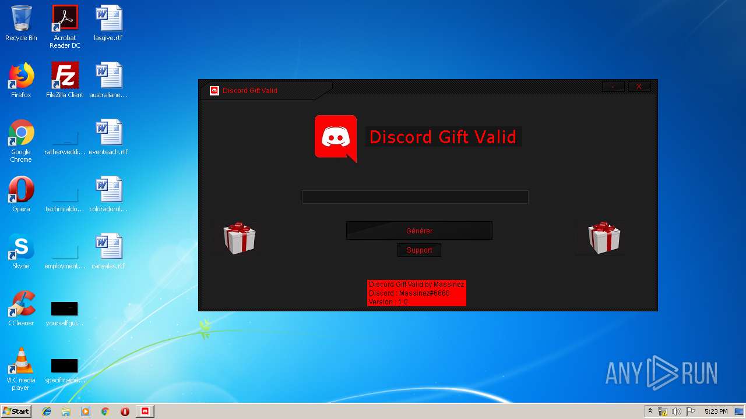The image size is (746, 419).
Task: Open the Action Center flag icon
Action: point(691,411)
